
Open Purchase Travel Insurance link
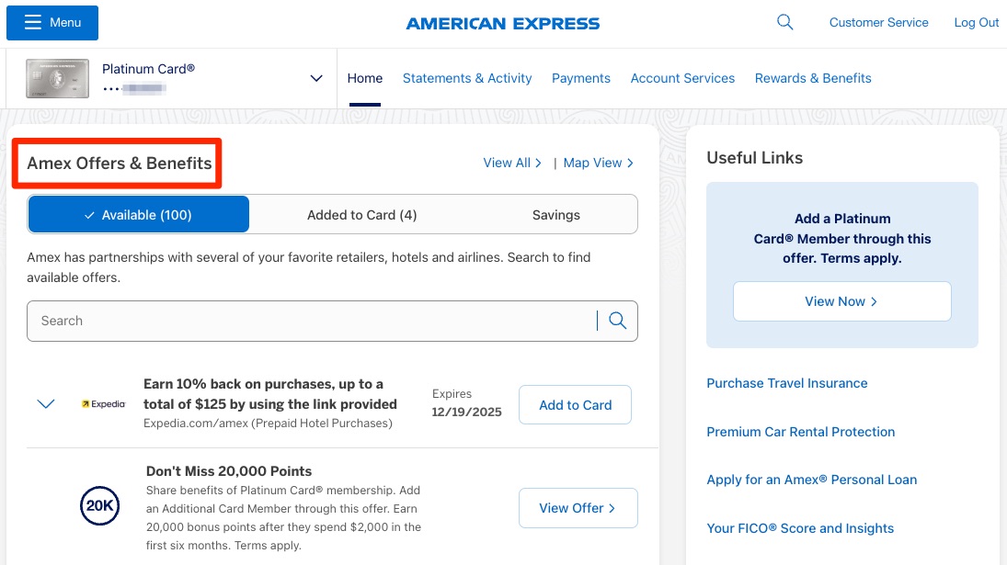point(786,383)
